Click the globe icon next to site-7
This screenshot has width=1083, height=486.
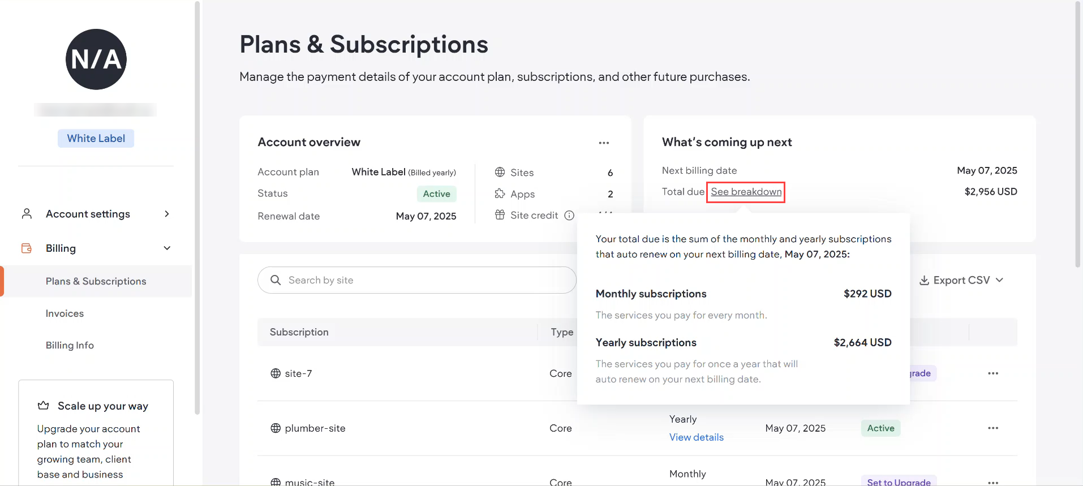pos(276,373)
